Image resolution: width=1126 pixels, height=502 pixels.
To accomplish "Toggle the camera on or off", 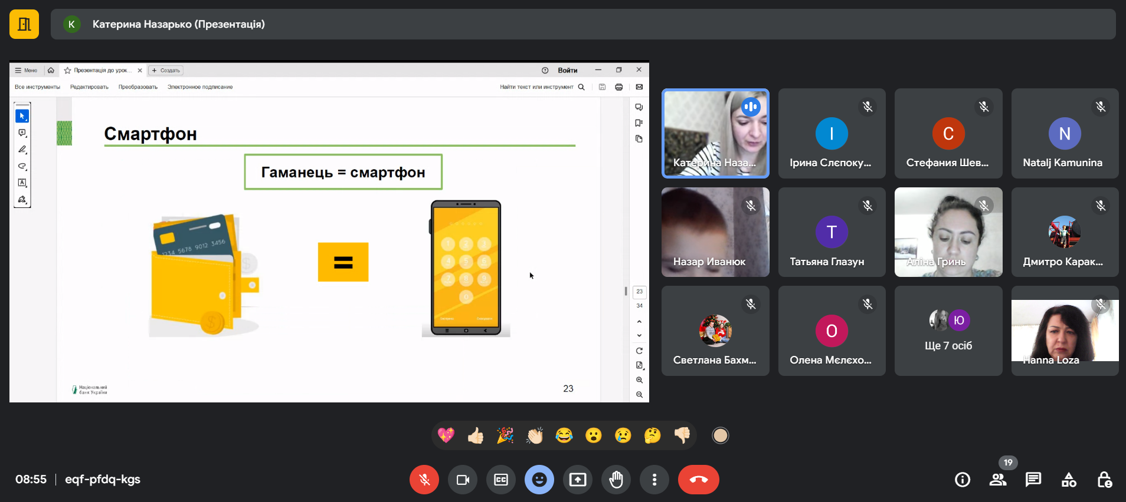I will tap(463, 480).
